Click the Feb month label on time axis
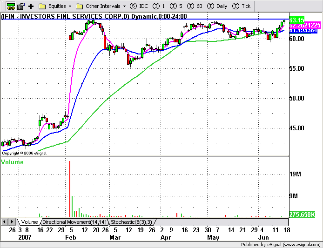This screenshot has height=248, width=323. point(71,237)
